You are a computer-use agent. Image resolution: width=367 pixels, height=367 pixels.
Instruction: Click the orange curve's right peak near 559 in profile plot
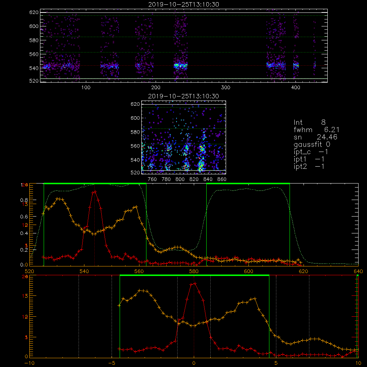[x=136, y=207]
